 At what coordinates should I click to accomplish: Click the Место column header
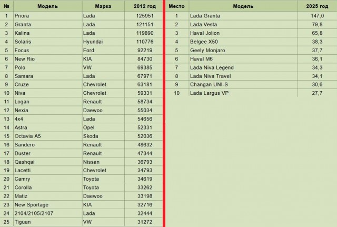point(176,6)
